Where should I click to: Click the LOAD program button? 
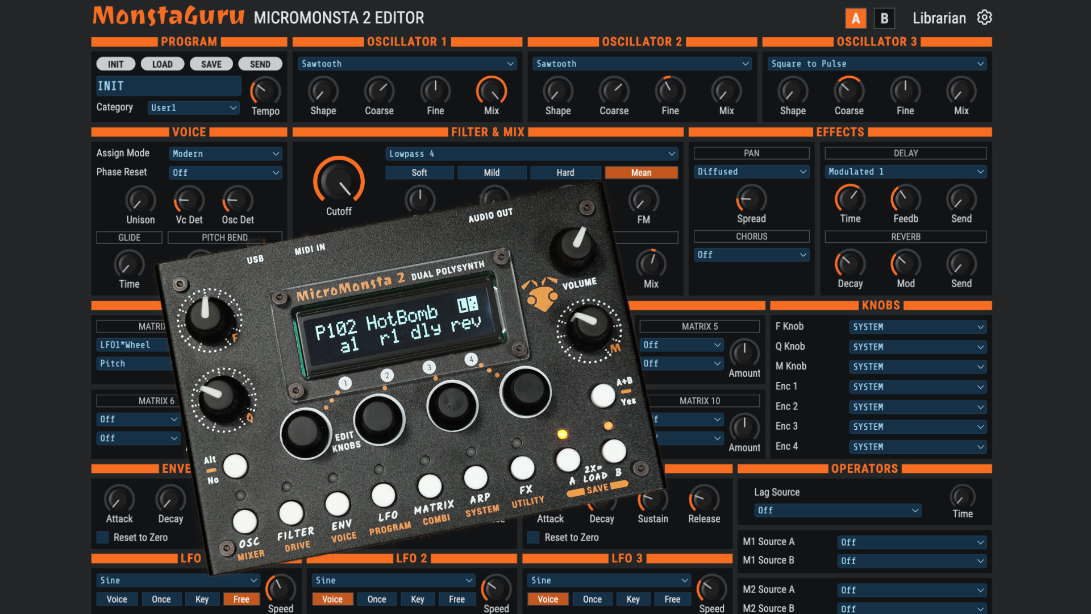tap(163, 64)
